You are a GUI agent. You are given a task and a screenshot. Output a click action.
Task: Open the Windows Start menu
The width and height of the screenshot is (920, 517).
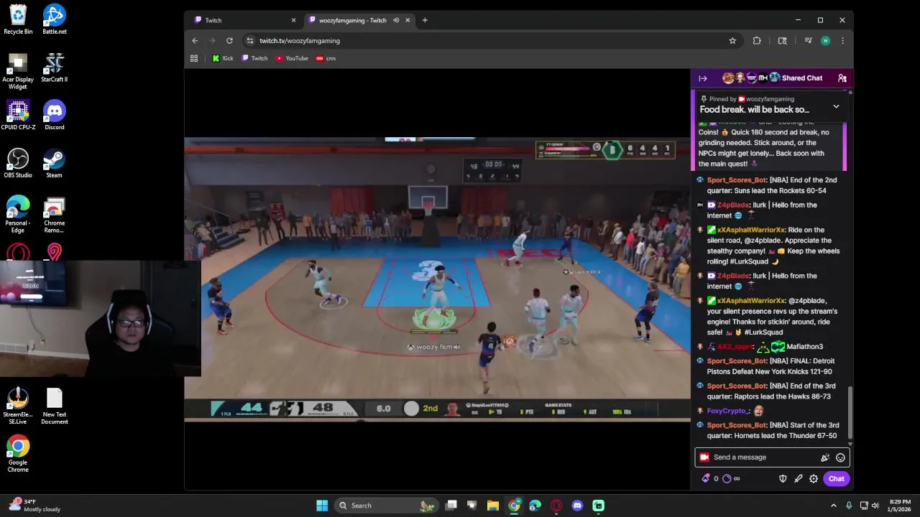pyautogui.click(x=322, y=506)
